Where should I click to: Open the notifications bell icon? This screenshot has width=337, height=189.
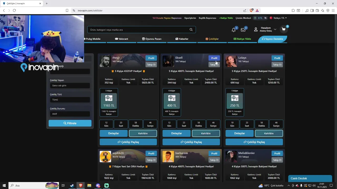tap(234, 30)
